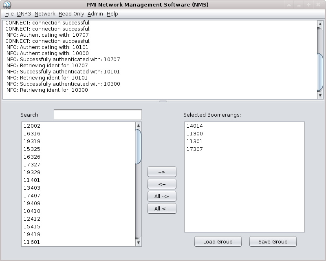Click All <-- to clear selected boomerangs

click(x=161, y=208)
